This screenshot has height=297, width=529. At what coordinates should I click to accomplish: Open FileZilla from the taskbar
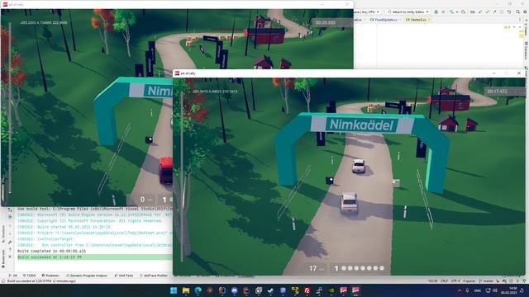307,290
